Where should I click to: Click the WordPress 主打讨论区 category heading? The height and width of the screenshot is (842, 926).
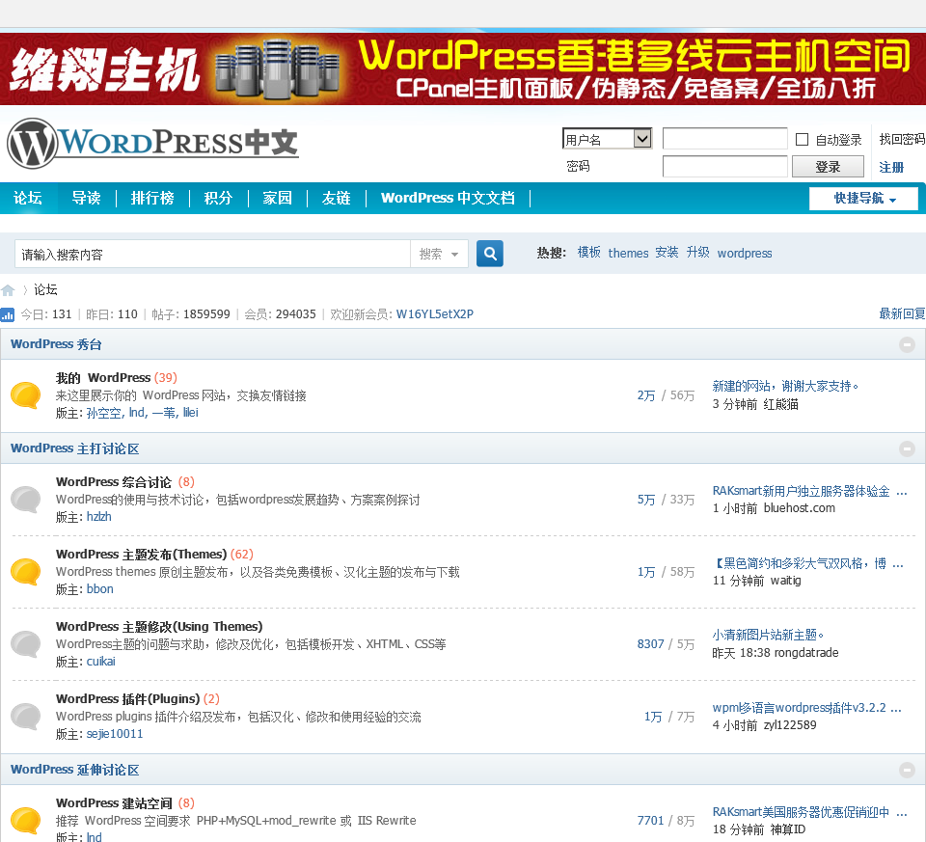coord(75,448)
